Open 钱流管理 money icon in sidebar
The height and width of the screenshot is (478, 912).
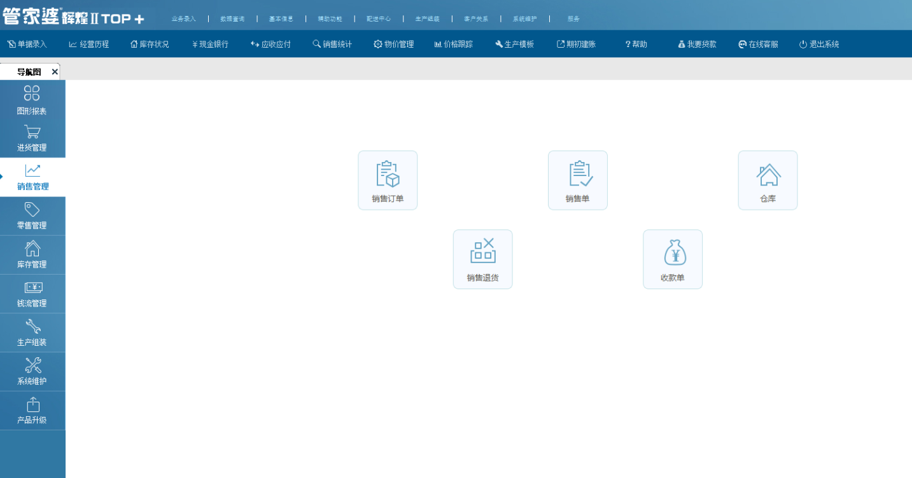point(32,294)
